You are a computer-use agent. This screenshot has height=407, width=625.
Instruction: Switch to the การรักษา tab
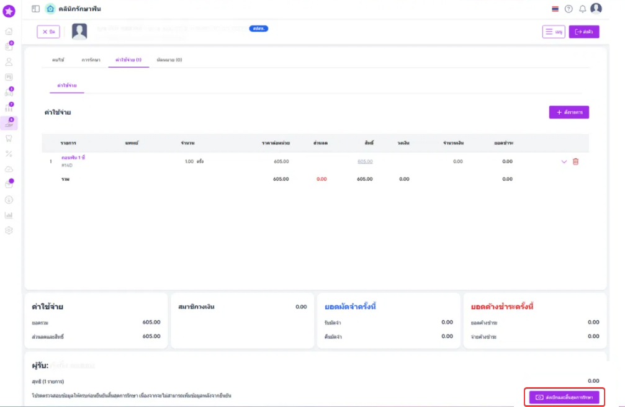tap(91, 60)
